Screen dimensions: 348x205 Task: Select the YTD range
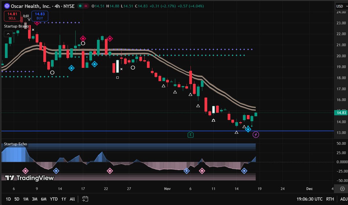point(54,199)
